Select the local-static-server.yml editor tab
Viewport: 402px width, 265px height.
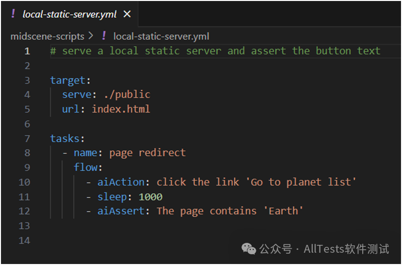pyautogui.click(x=70, y=14)
